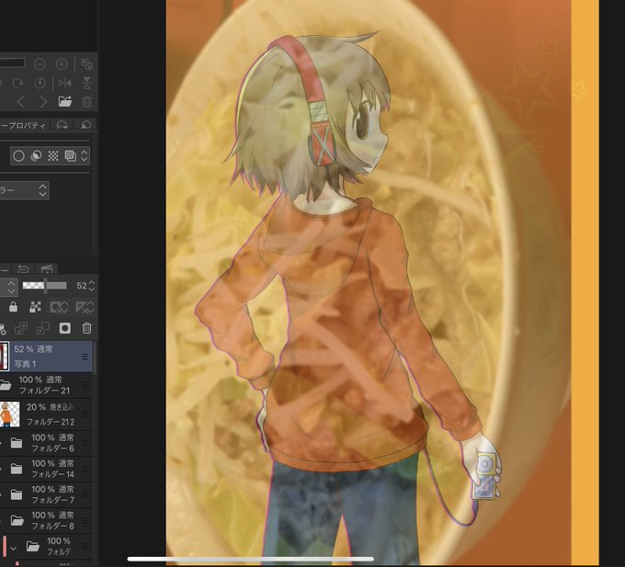The height and width of the screenshot is (567, 625).
Task: Click the grip handle of フォルダー 8
Action: tap(85, 520)
